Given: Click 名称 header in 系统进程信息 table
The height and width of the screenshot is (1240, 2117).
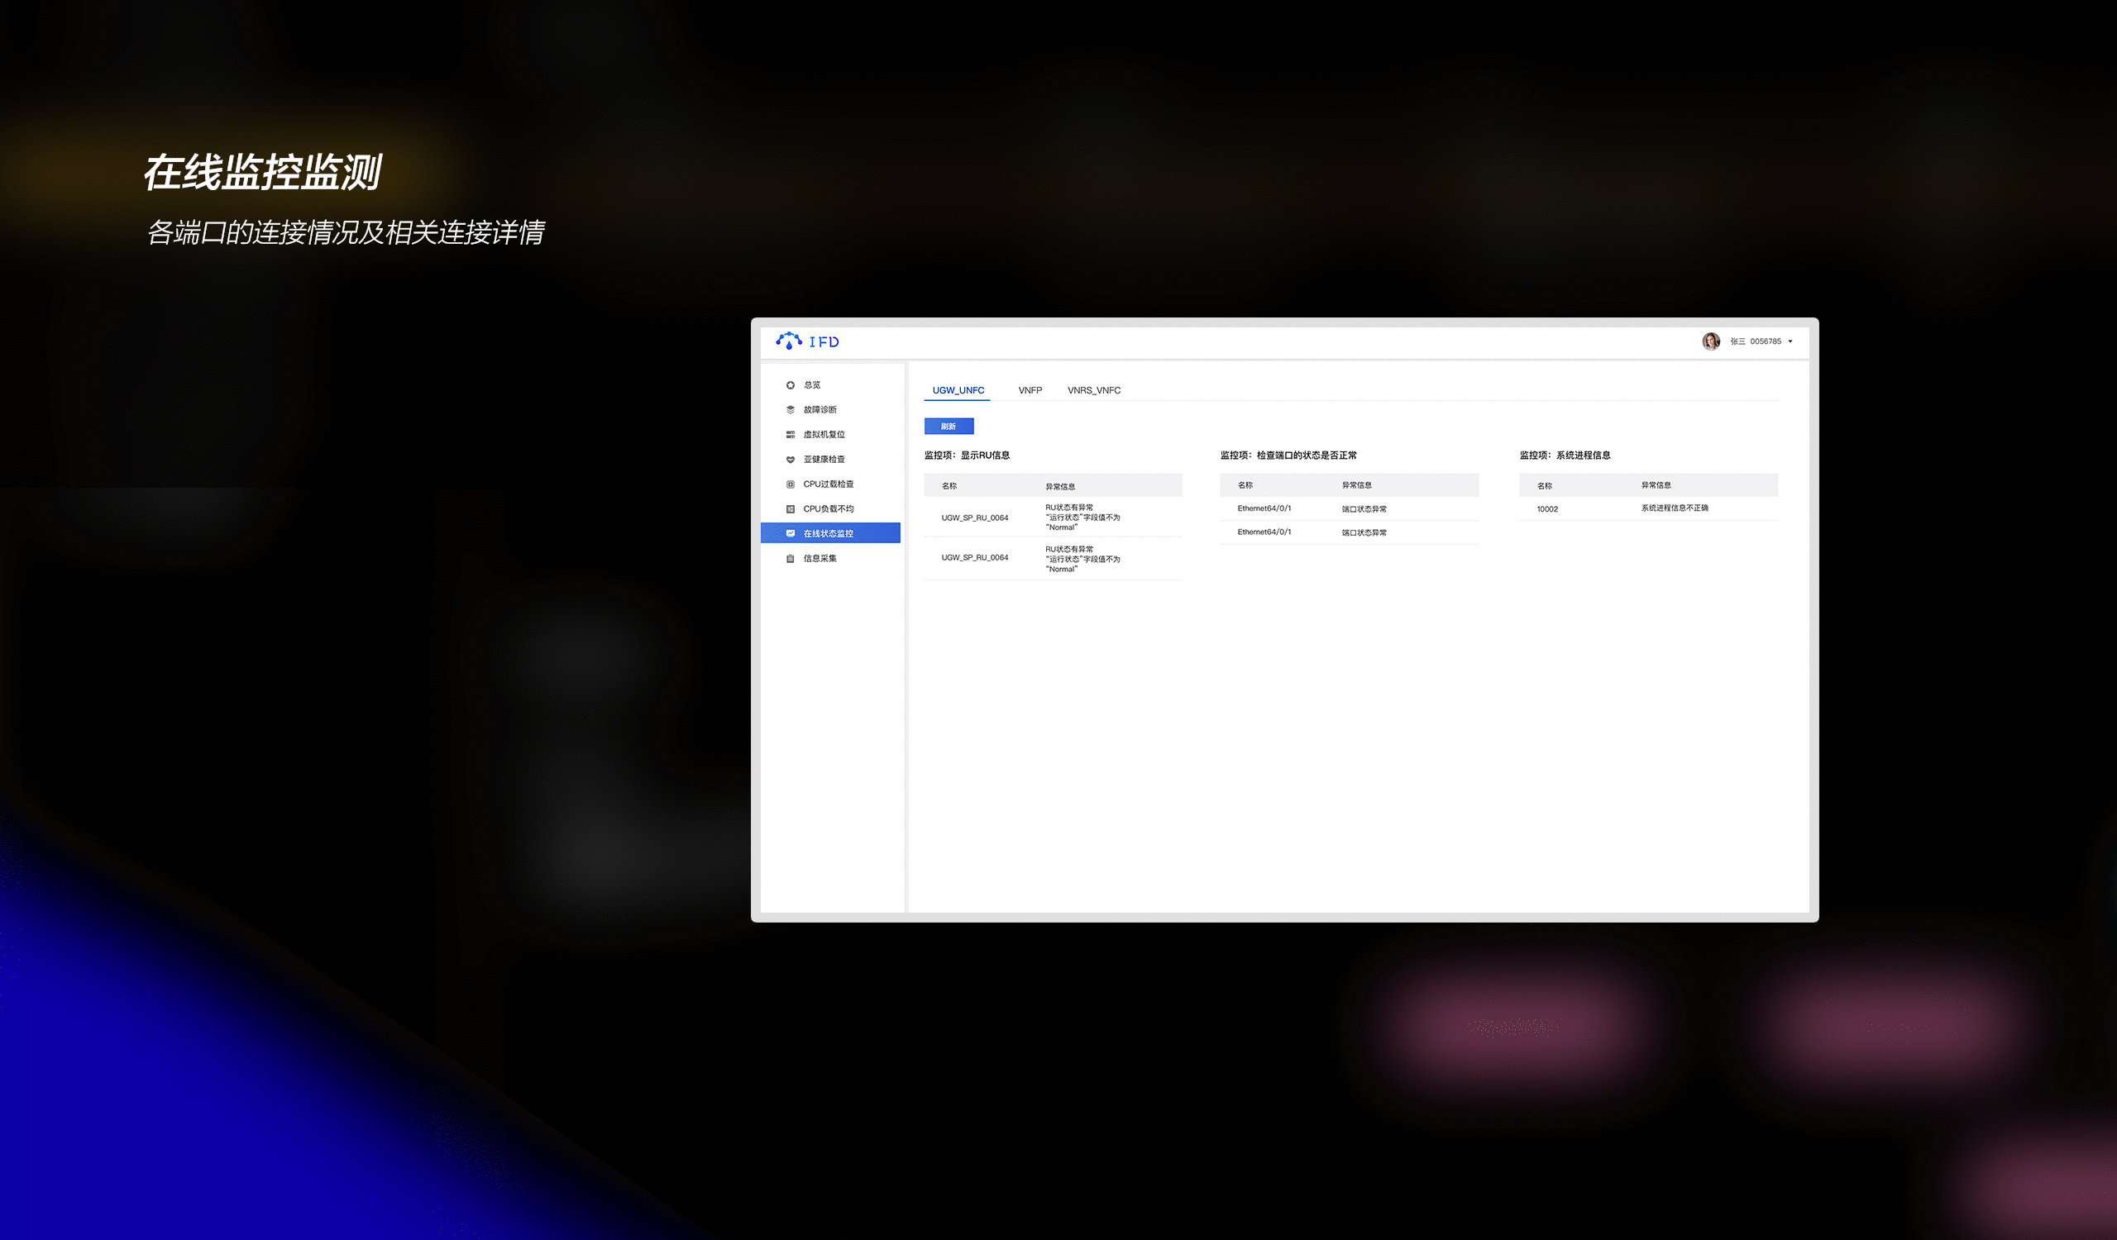Looking at the screenshot, I should 1545,485.
